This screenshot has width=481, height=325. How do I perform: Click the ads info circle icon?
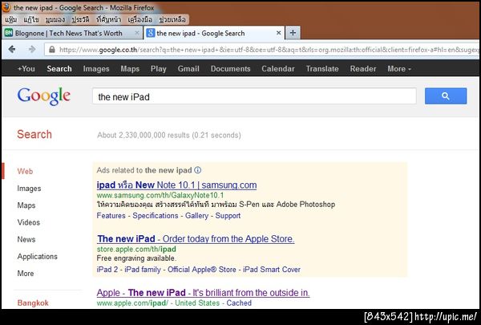coord(198,170)
